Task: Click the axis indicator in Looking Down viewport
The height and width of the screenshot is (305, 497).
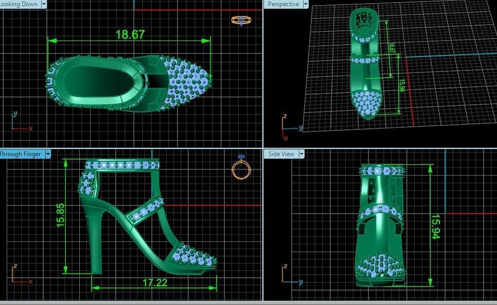Action: coord(22,121)
